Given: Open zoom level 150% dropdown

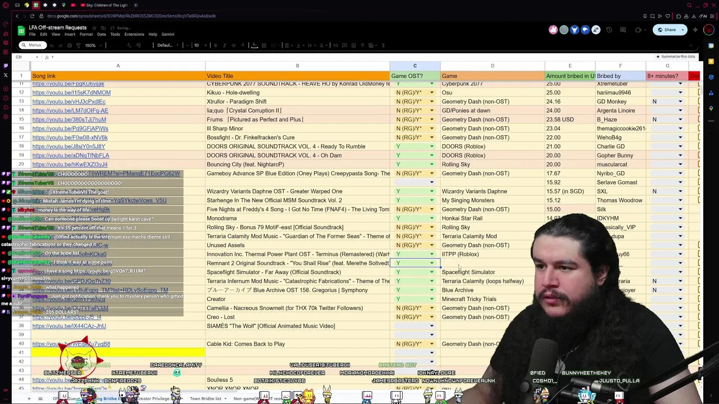Looking at the screenshot, I should coord(93,45).
